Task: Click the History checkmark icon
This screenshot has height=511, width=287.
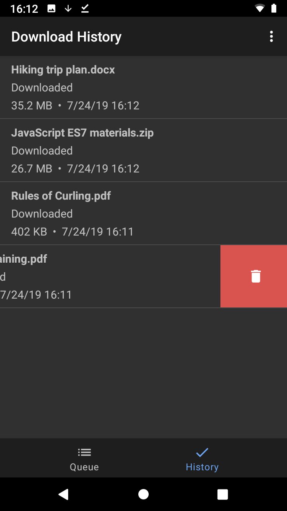Action: [202, 452]
